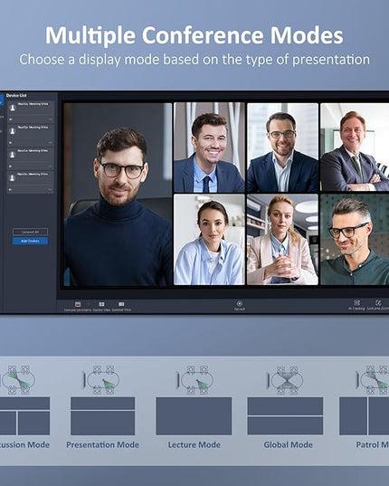Click the blue Add Devices button
The width and height of the screenshot is (389, 486).
(31, 241)
